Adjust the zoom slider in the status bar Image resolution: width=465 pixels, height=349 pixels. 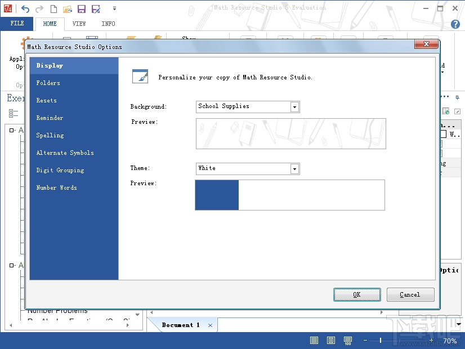380,340
